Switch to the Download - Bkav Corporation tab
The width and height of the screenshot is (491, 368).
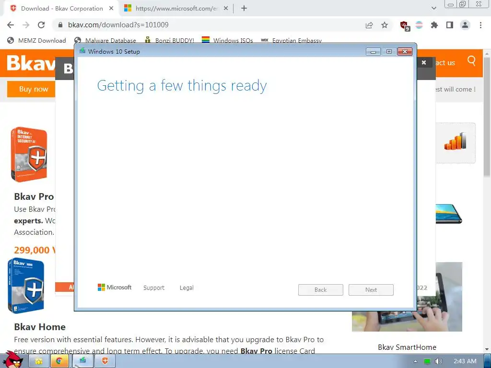(62, 9)
